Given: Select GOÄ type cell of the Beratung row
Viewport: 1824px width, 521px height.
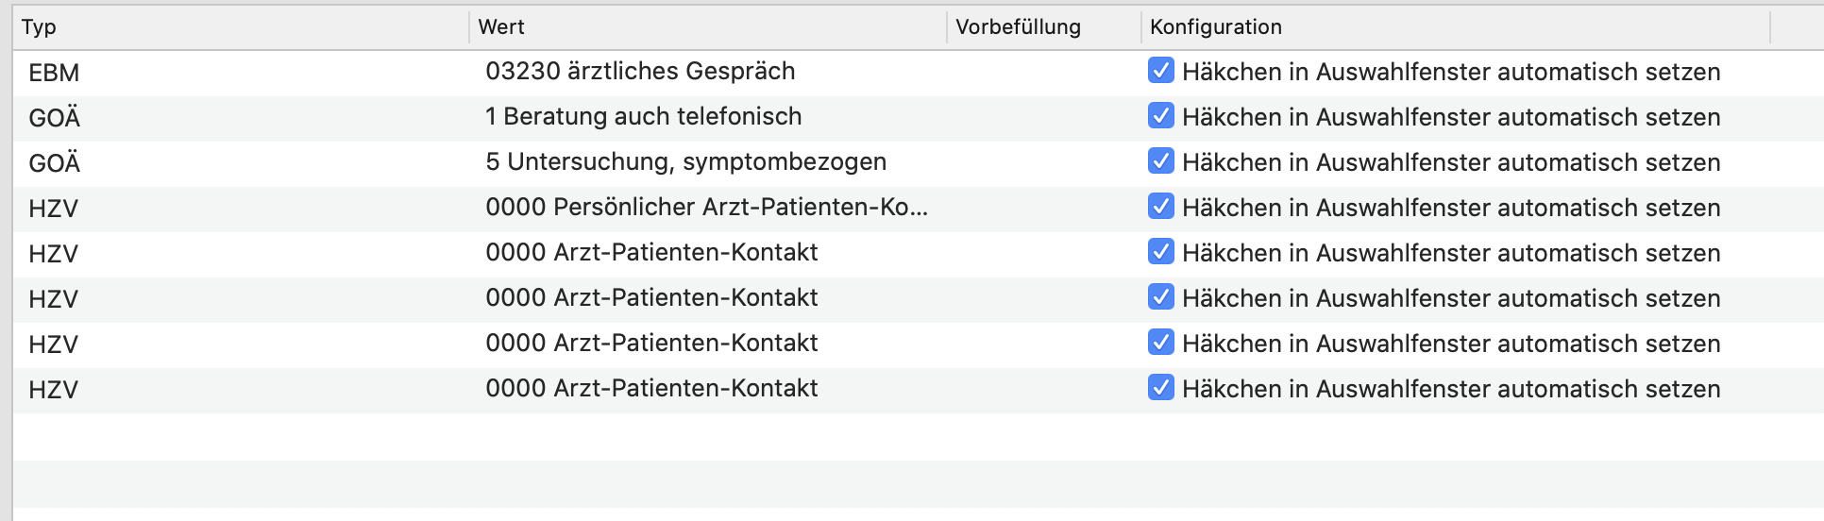Looking at the screenshot, I should [54, 117].
